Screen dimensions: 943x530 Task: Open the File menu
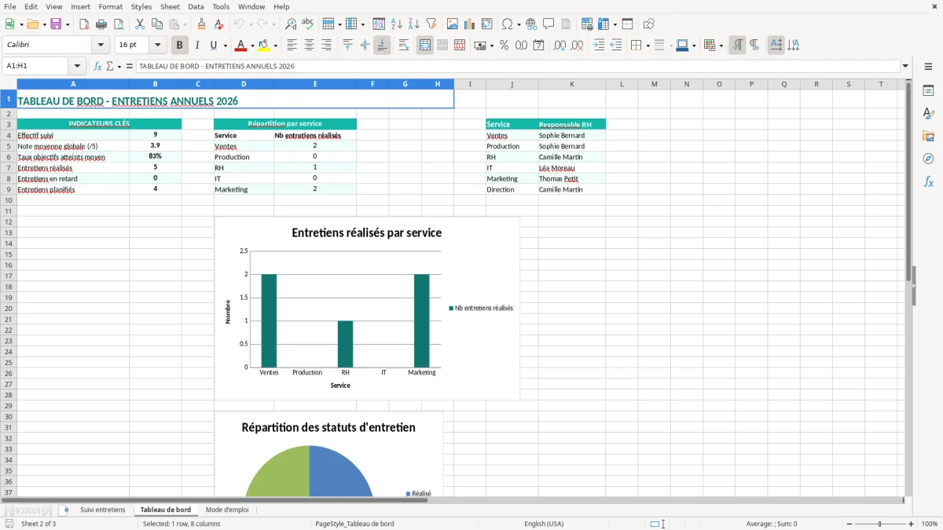click(x=10, y=6)
